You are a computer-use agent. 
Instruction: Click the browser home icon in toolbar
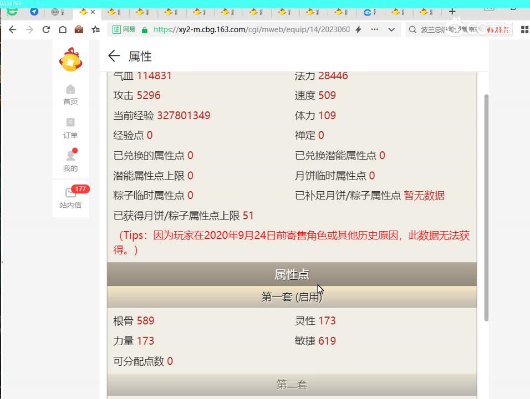pyautogui.click(x=63, y=30)
